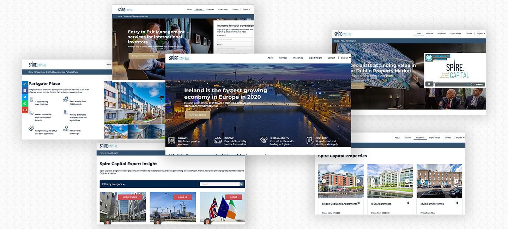Share Parkgate Place on Twitter
Image resolution: width=508 pixels, height=229 pixels.
pyautogui.click(x=25, y=97)
